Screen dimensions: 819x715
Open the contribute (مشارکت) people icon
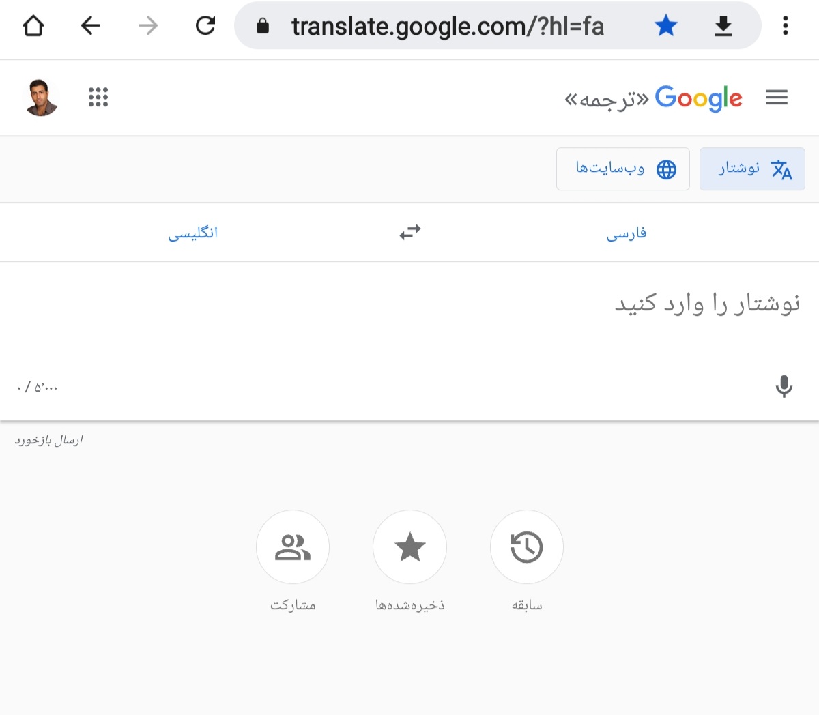tap(293, 547)
